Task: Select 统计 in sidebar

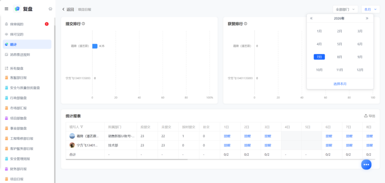Action: (27, 44)
